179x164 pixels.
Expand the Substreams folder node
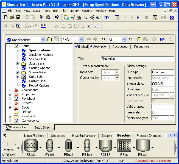point(17,63)
